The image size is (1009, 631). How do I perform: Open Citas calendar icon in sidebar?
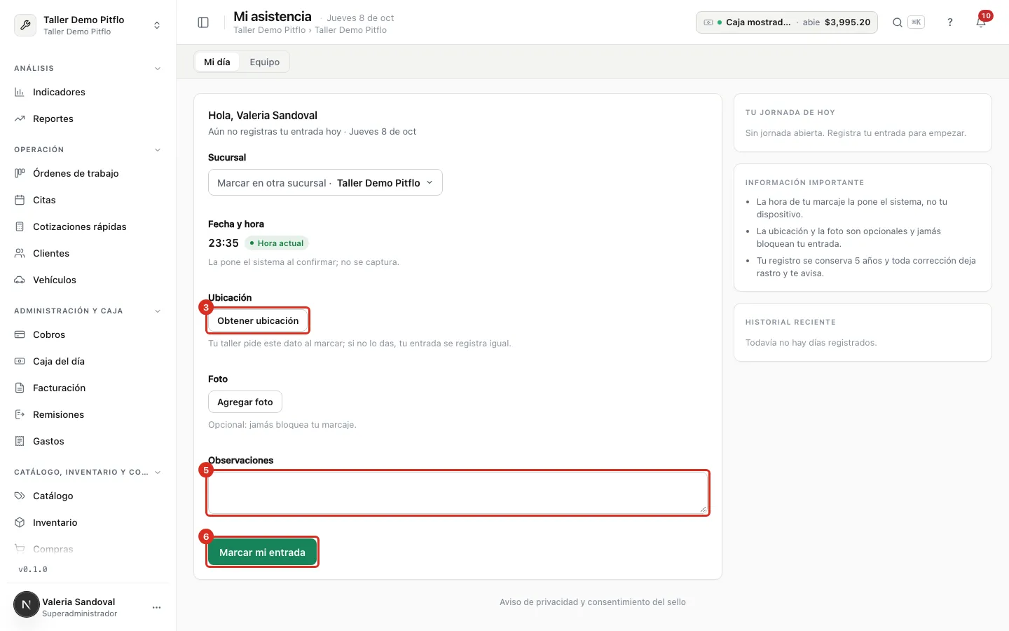click(20, 200)
